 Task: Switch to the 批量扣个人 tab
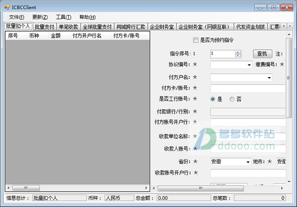tap(18, 26)
